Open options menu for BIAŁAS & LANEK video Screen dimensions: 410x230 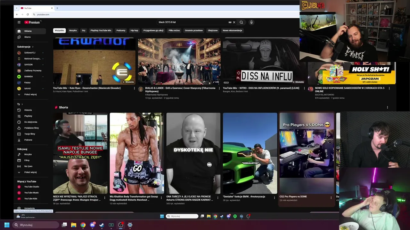pos(219,88)
